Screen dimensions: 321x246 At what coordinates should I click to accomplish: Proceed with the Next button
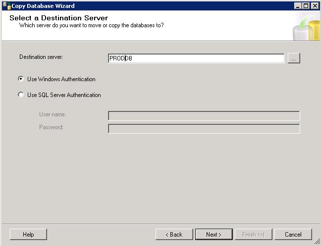click(214, 234)
